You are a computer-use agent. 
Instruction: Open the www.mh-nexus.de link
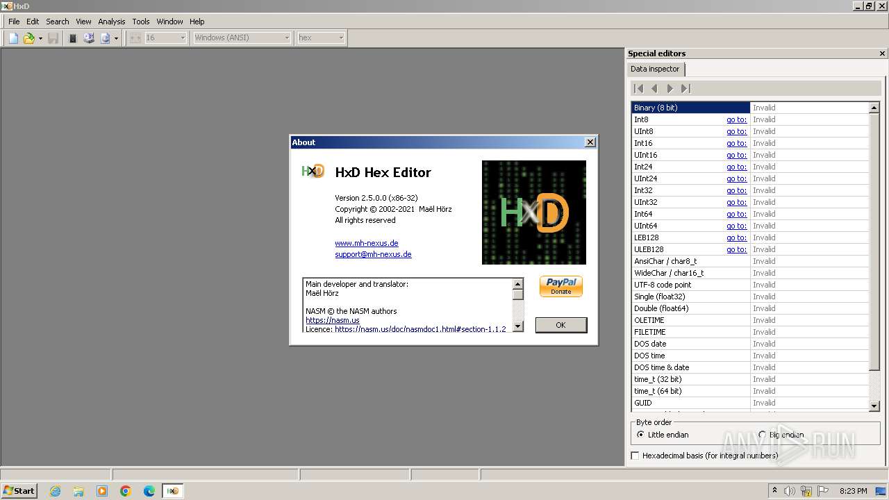coord(367,243)
